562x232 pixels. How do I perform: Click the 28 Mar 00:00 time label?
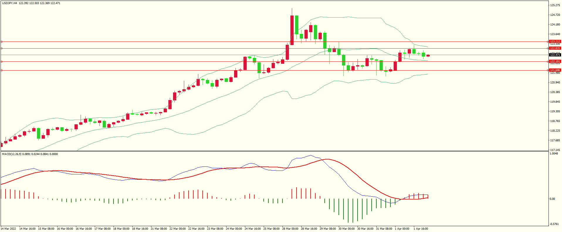290,229
